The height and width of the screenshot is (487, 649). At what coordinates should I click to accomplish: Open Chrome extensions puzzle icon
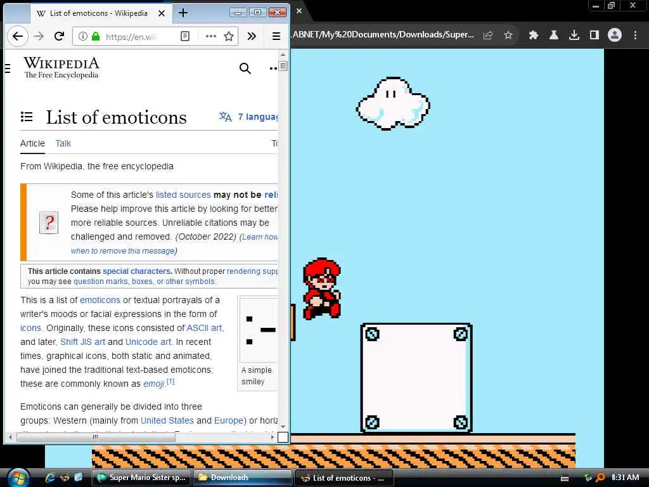pos(534,36)
